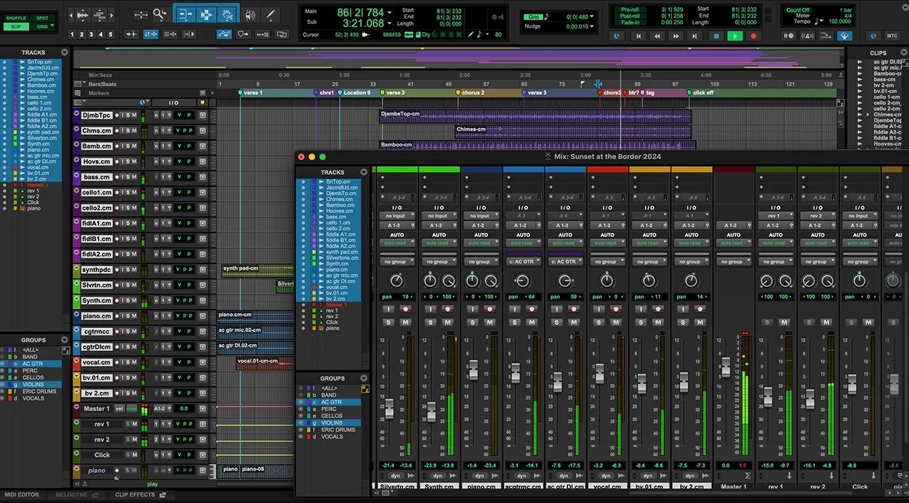Click the Stop button in the transport
Viewport: 909px width, 503px height.
(716, 36)
